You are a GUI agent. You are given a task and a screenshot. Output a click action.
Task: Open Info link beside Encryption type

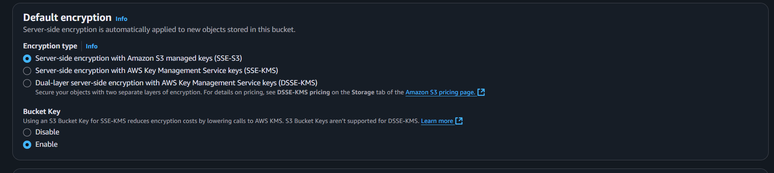pyautogui.click(x=92, y=46)
